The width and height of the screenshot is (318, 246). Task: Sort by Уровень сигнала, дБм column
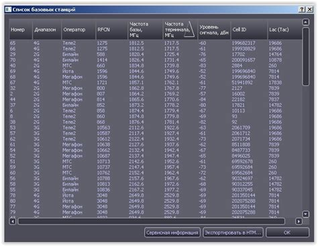coord(214,30)
